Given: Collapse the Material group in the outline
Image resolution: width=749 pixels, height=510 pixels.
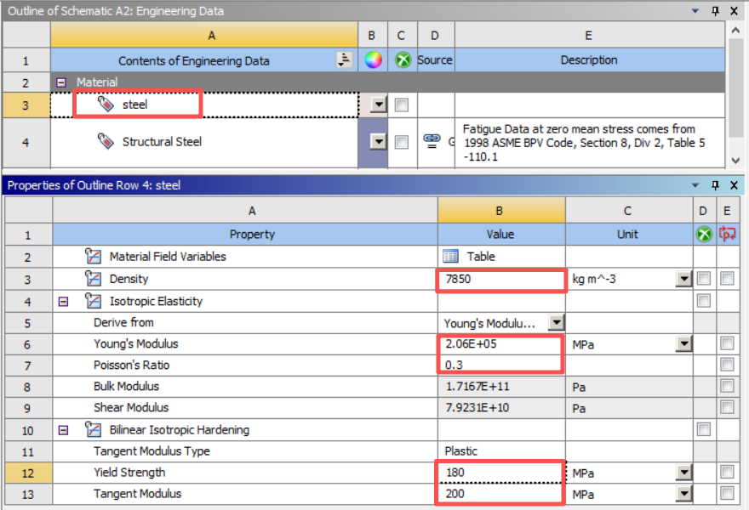Looking at the screenshot, I should 61,82.
